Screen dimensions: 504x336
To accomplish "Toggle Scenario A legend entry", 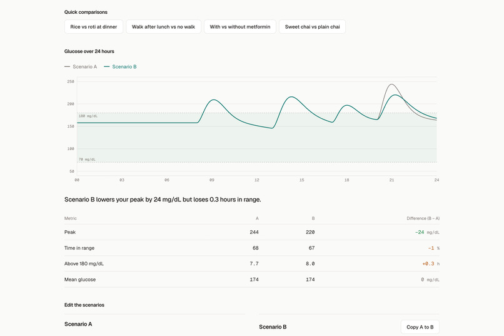I will point(81,66).
